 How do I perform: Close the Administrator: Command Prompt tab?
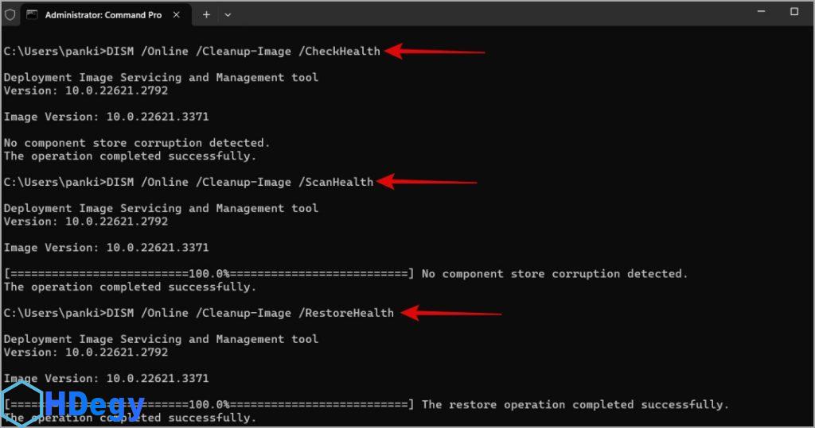pyautogui.click(x=177, y=14)
